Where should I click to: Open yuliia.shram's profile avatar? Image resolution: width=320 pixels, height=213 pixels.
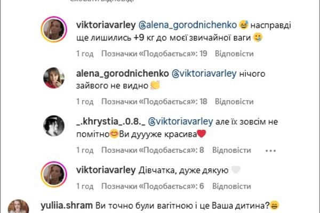[x=18, y=207]
